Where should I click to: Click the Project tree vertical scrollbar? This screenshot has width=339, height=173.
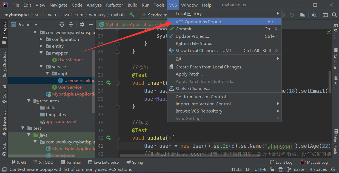click(94, 81)
